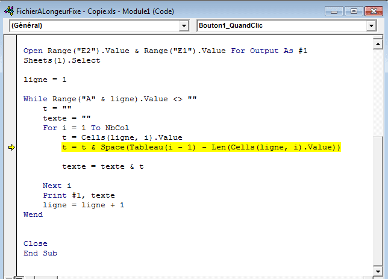Click the scroll down arrow of code pane
Viewport: 388px width, 279px height.
[378, 271]
